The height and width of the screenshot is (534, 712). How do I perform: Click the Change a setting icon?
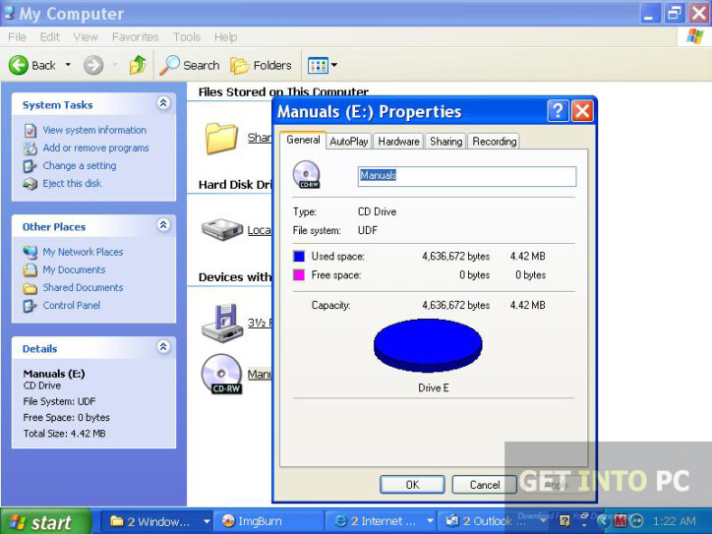[x=30, y=166]
